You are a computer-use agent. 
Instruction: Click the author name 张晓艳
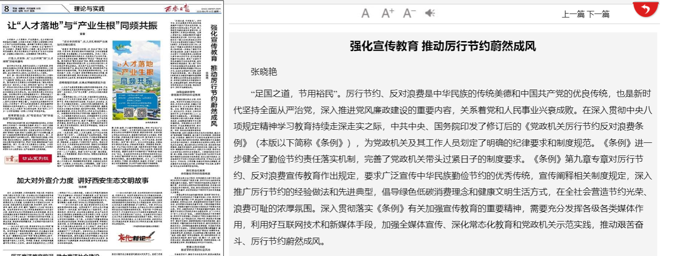pos(264,72)
